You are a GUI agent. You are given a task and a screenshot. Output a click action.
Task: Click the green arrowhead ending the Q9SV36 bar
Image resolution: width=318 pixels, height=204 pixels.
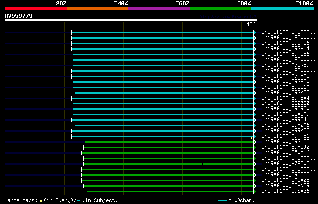click(x=255, y=192)
